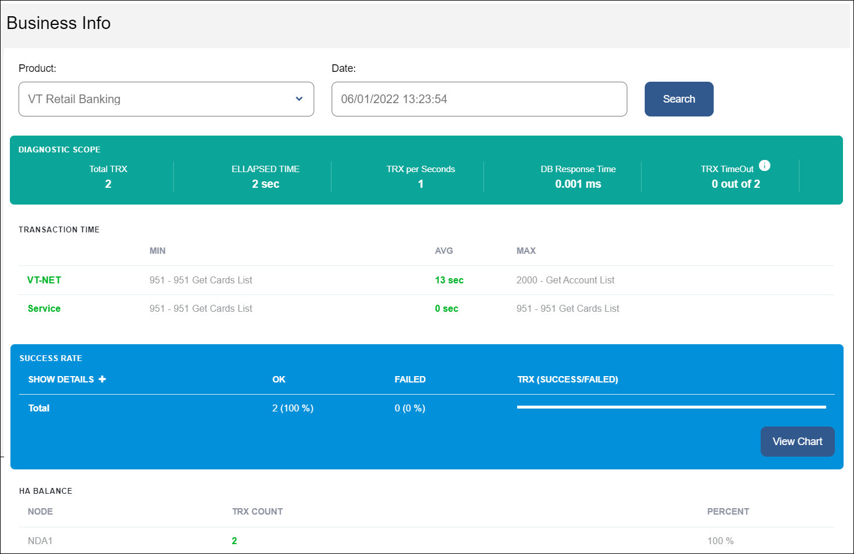854x554 pixels.
Task: Click the green TRX count for NDA1
Action: click(234, 541)
